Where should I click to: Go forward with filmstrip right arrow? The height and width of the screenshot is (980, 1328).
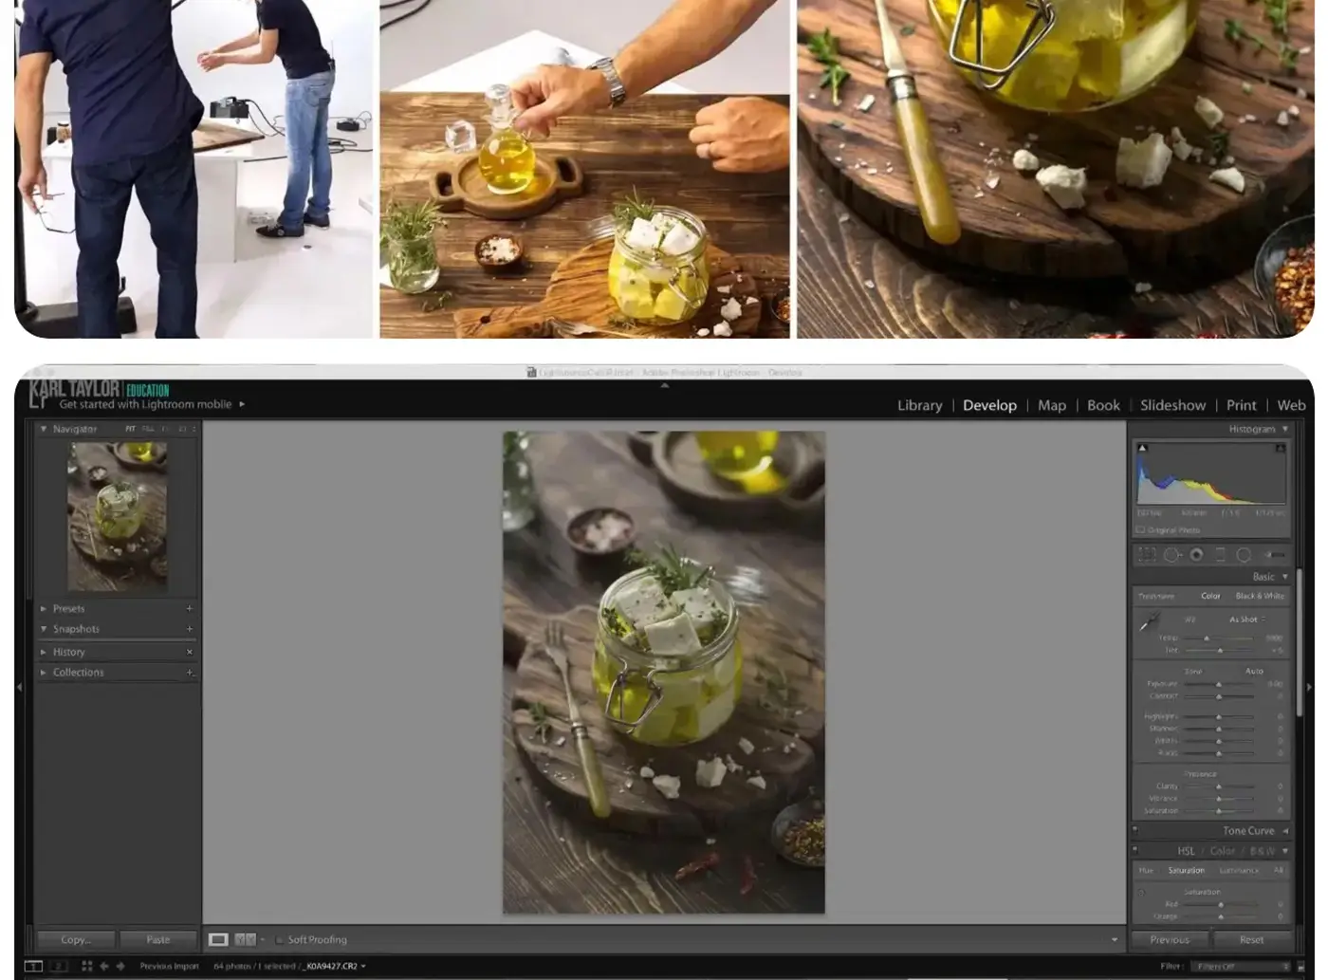point(120,966)
